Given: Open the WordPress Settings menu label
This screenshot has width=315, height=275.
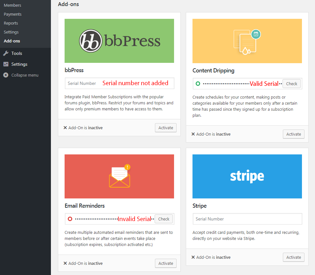Looking at the screenshot, I should pos(19,64).
